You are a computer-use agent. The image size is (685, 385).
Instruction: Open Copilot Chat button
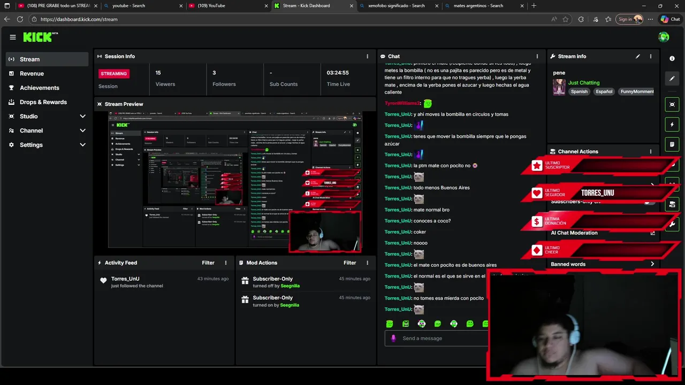click(x=670, y=19)
